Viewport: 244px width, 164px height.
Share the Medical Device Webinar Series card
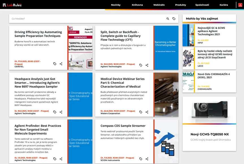(x=147, y=112)
